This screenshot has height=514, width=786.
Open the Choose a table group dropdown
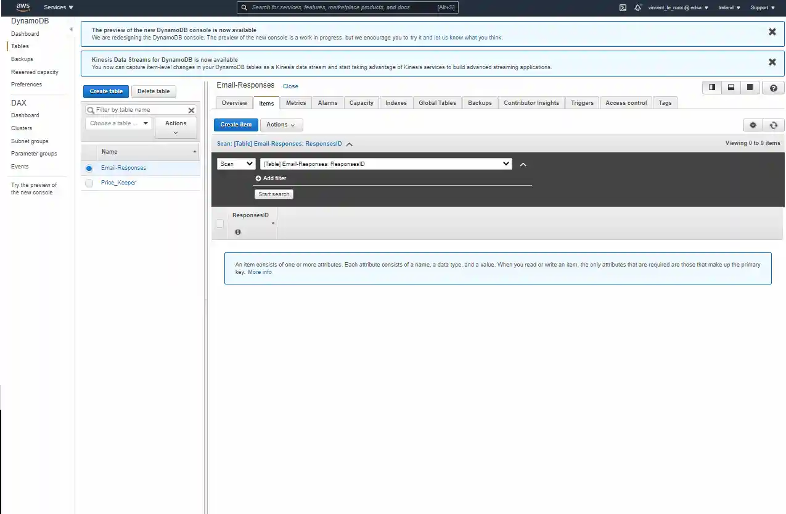pos(118,123)
